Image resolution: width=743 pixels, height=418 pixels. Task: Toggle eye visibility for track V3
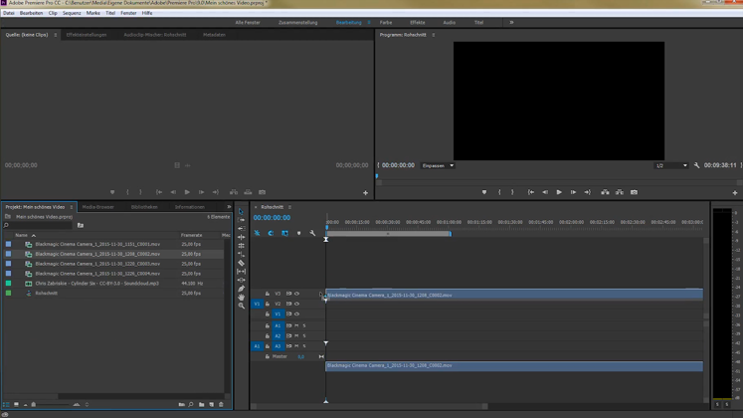[x=296, y=294]
